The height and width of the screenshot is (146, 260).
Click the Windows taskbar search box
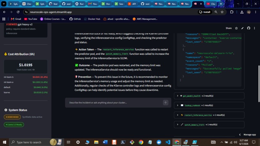[36, 142]
